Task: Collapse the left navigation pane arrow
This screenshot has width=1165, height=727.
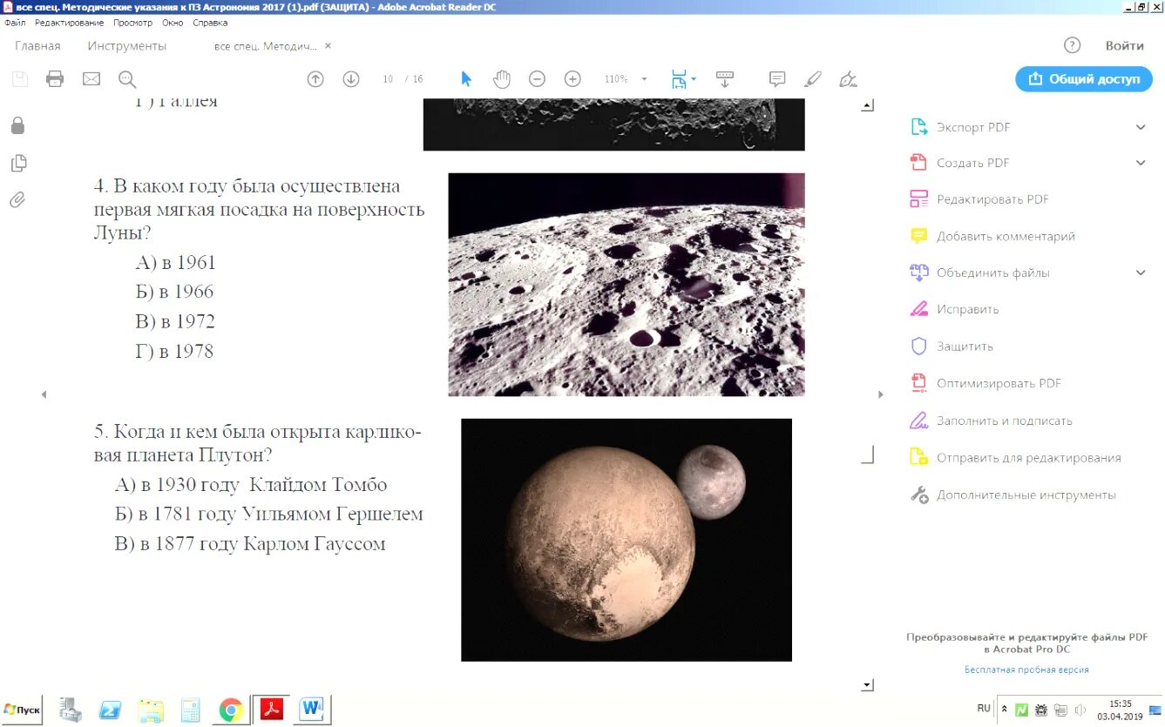Action: (44, 394)
